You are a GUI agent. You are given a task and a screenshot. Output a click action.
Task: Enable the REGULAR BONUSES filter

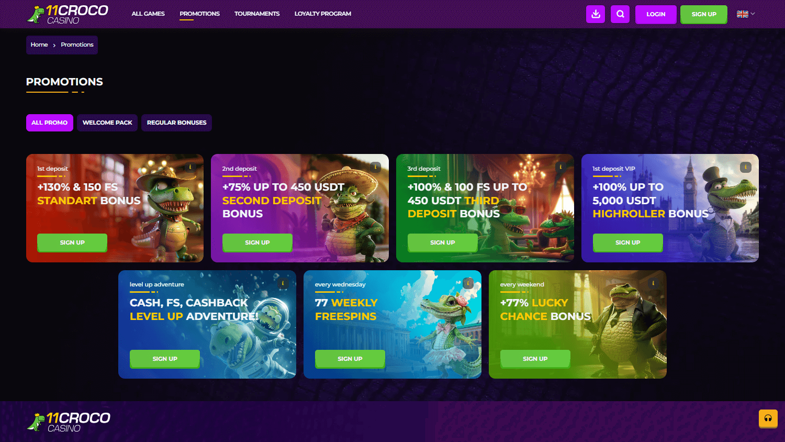pyautogui.click(x=176, y=123)
